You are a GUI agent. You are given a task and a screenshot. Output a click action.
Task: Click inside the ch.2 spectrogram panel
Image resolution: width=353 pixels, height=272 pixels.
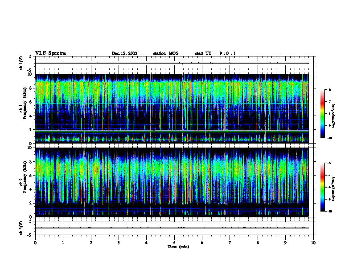[172, 182]
